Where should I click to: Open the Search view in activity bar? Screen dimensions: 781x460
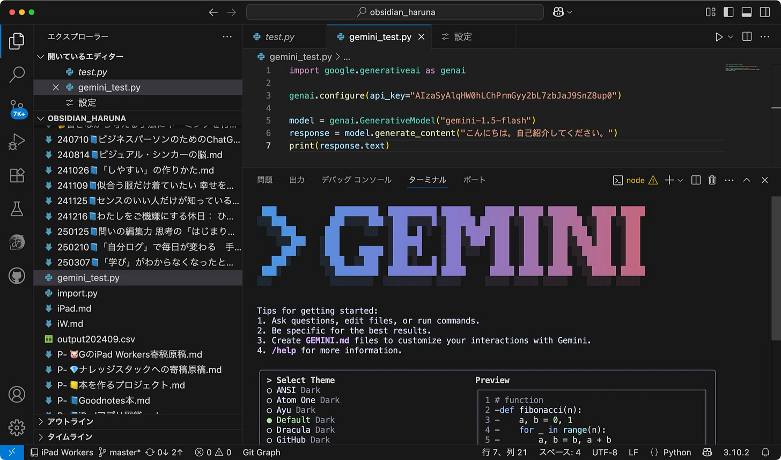17,75
